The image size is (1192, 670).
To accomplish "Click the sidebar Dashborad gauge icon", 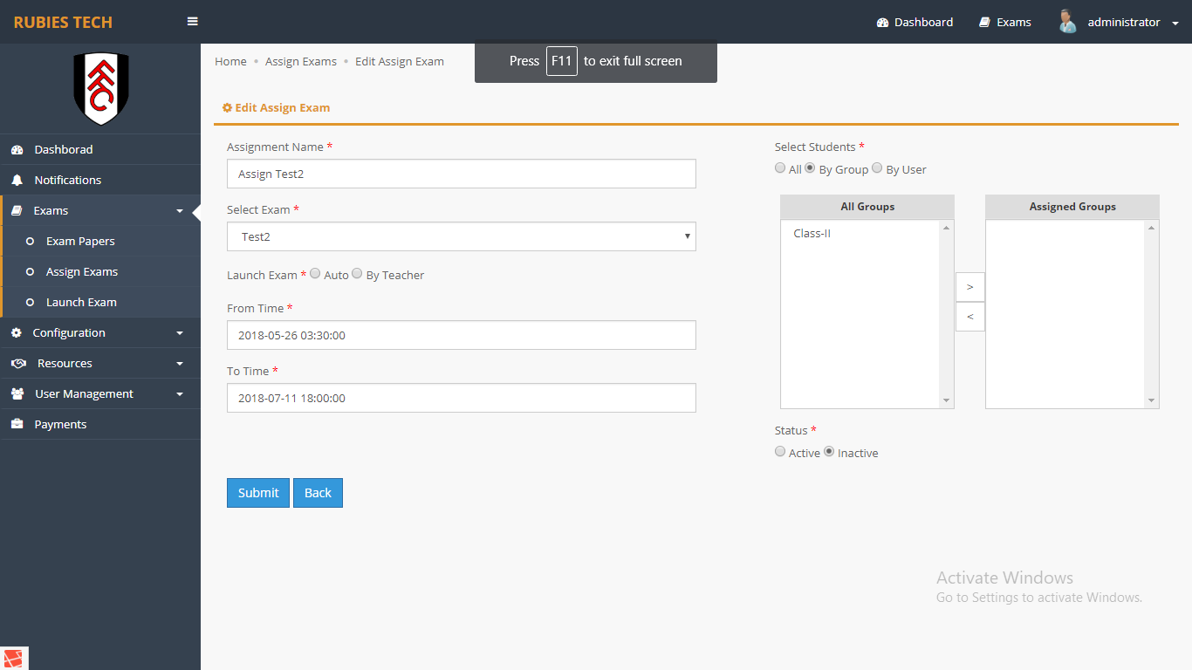I will click(17, 150).
